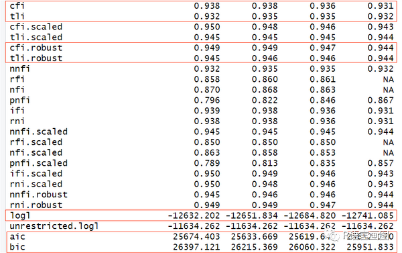402x253 pixels.
Task: Select the unrestricted.logl row label
Action: pyautogui.click(x=54, y=226)
